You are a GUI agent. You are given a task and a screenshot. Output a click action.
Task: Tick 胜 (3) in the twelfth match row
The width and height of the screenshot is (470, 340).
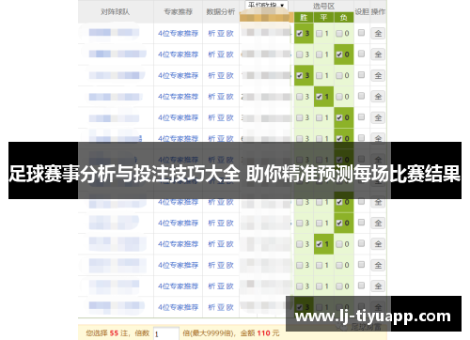click(x=300, y=265)
